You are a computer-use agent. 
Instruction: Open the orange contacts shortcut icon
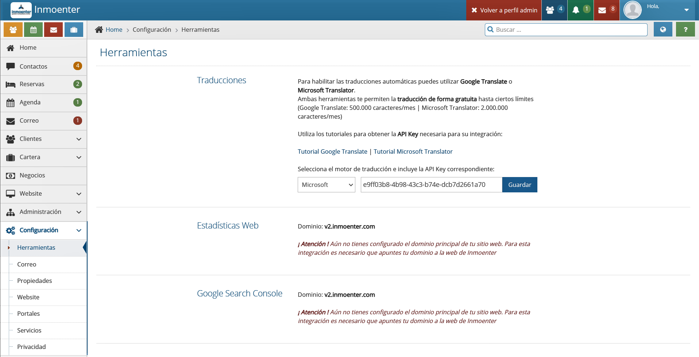(13, 30)
